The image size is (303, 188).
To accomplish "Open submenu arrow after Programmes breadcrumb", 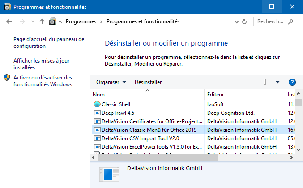I will [101, 21].
